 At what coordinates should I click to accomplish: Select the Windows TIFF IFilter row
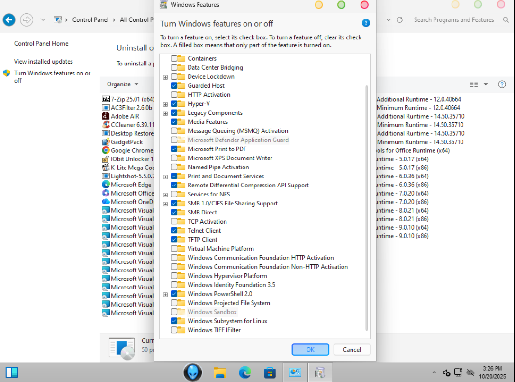point(214,330)
